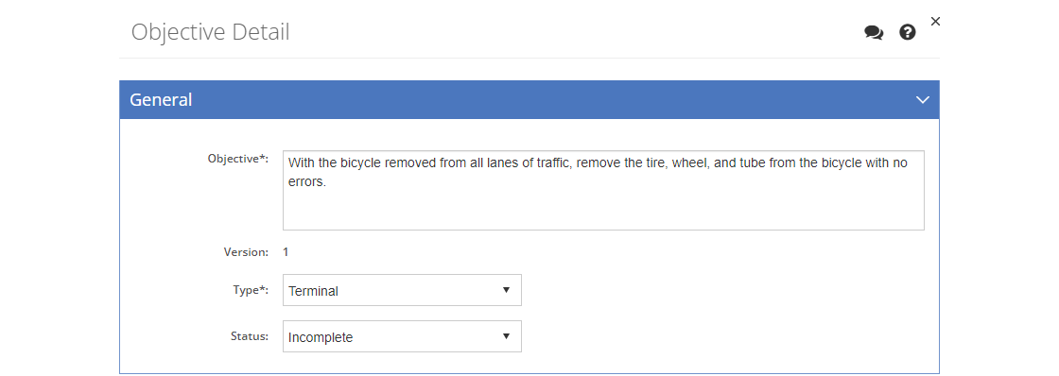Open the comments chat bubble icon
The image size is (1059, 376).
[x=874, y=32]
